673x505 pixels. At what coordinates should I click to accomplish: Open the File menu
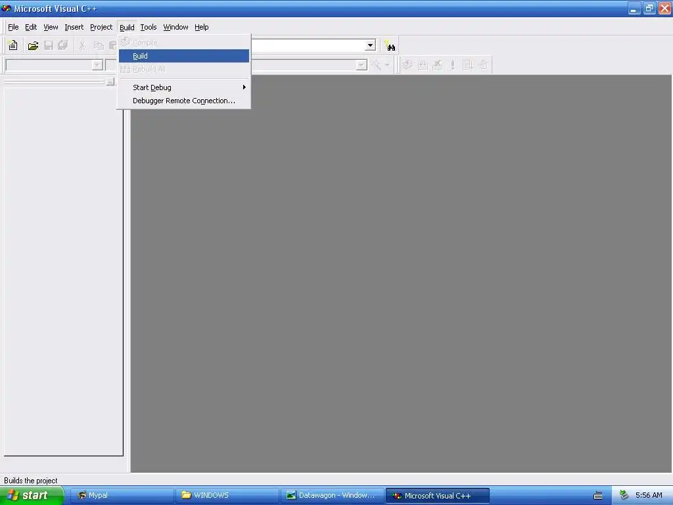(13, 27)
